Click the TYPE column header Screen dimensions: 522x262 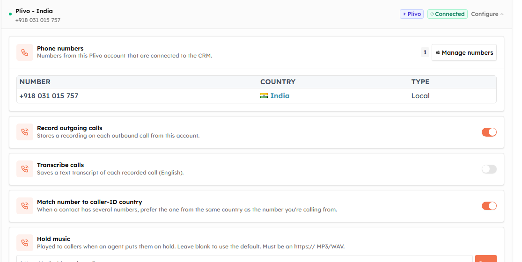pyautogui.click(x=420, y=82)
